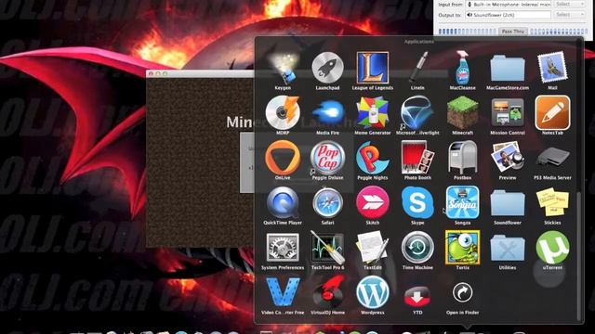Launch QuickTime Player

(x=283, y=202)
